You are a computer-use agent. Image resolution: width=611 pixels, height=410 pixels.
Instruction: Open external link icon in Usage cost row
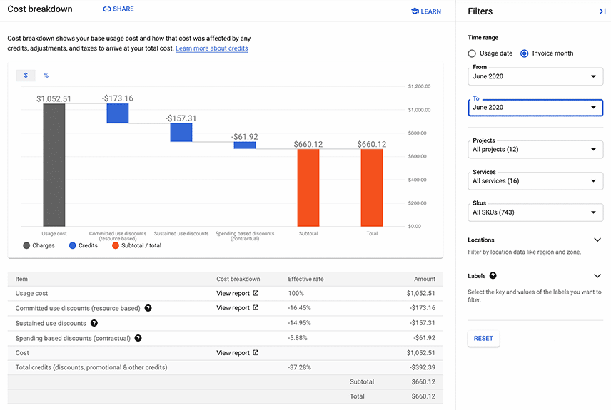pos(256,293)
